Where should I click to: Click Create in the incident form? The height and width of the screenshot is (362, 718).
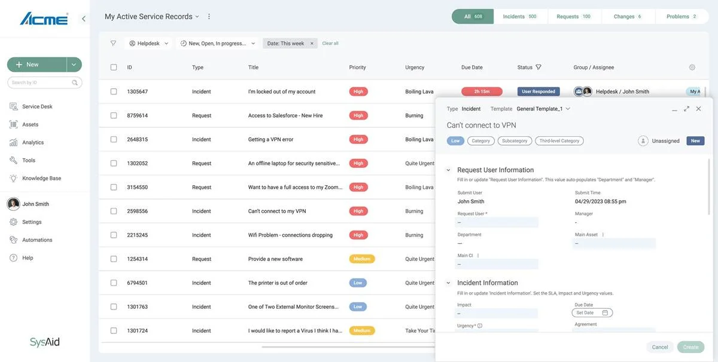coord(691,347)
